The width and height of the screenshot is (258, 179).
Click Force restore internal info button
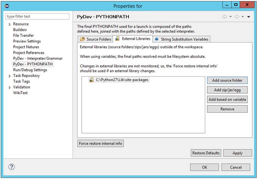click(x=101, y=143)
